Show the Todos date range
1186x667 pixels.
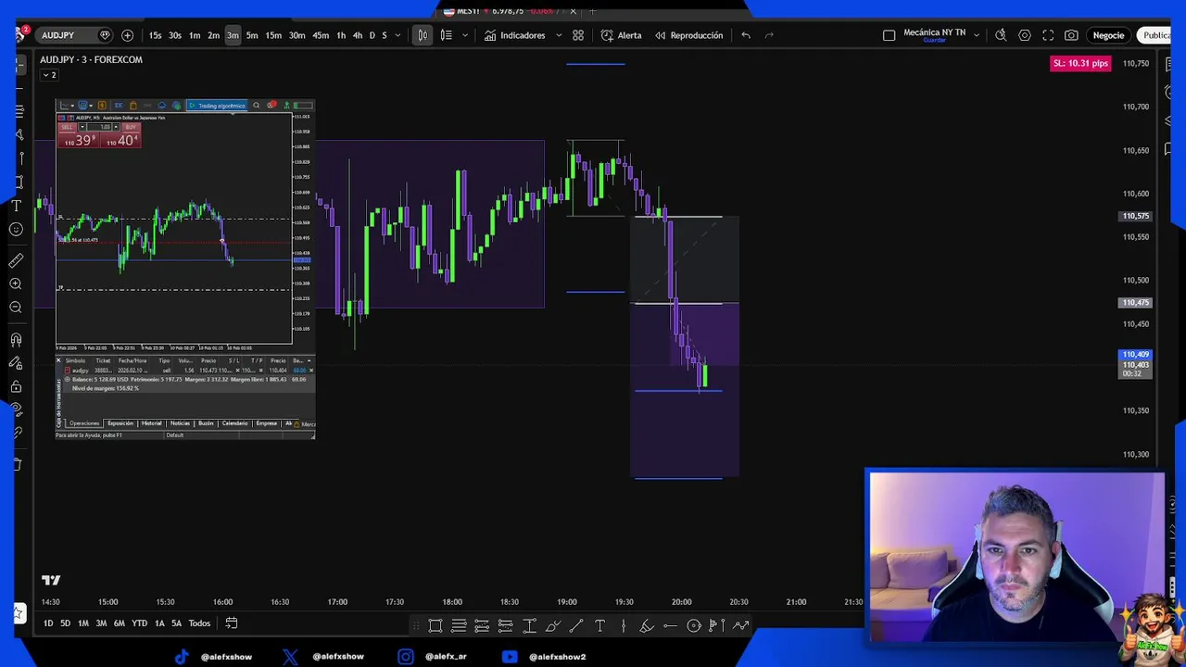coord(199,623)
